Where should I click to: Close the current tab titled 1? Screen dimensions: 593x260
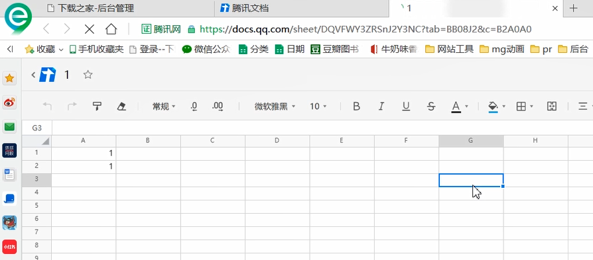[x=555, y=9]
